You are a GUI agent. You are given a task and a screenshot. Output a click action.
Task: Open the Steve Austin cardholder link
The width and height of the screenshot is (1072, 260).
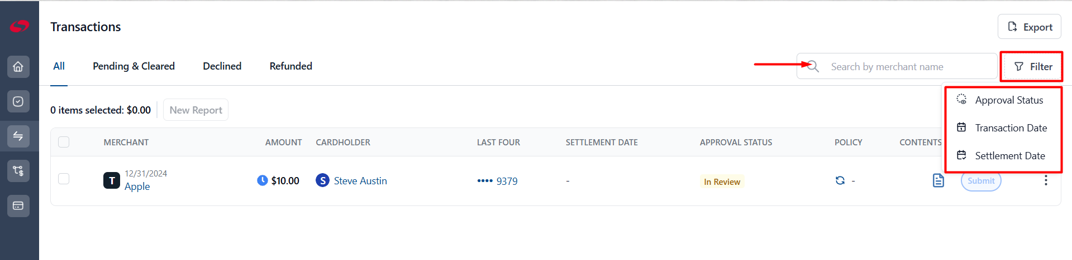[360, 181]
